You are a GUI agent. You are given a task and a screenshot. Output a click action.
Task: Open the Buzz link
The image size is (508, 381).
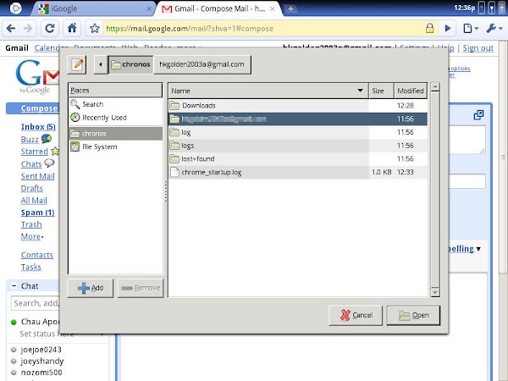tap(30, 140)
